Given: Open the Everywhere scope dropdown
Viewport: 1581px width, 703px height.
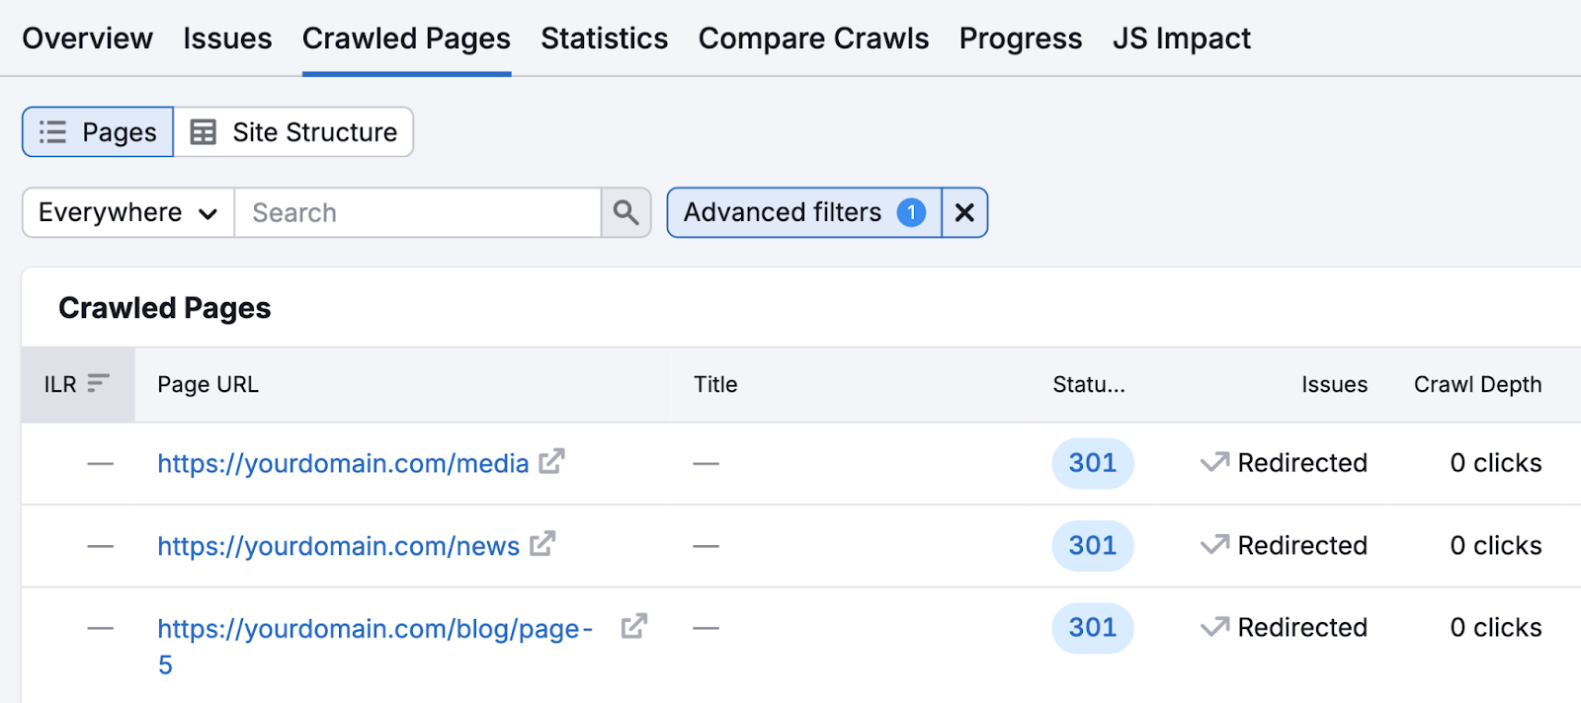Looking at the screenshot, I should coord(125,212).
